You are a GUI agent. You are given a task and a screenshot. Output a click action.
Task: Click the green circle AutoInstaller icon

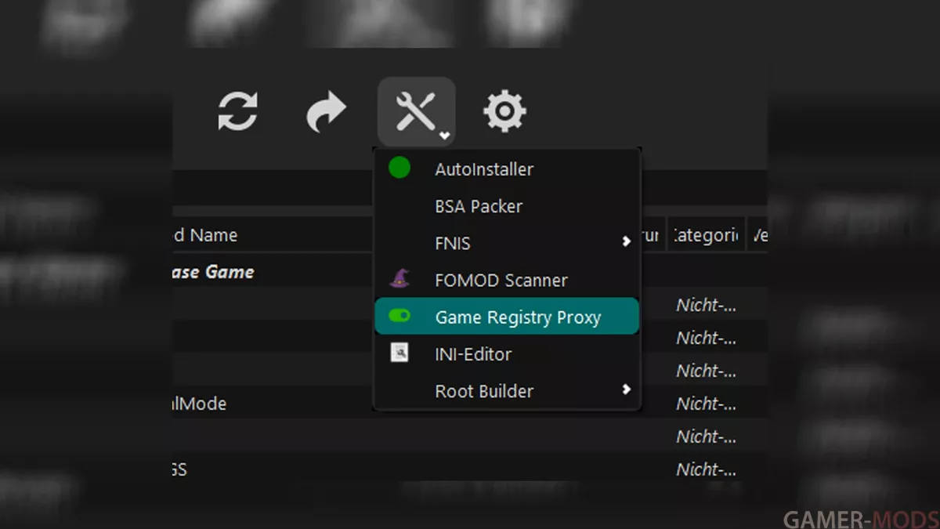click(399, 168)
